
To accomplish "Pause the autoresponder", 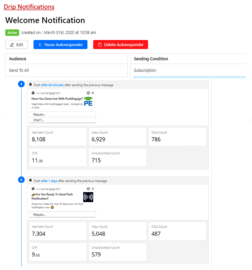I will click(60, 45).
